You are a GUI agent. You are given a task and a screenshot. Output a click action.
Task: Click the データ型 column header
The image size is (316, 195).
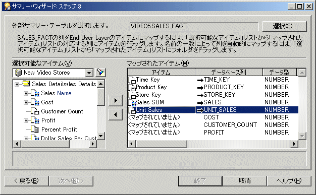point(280,72)
